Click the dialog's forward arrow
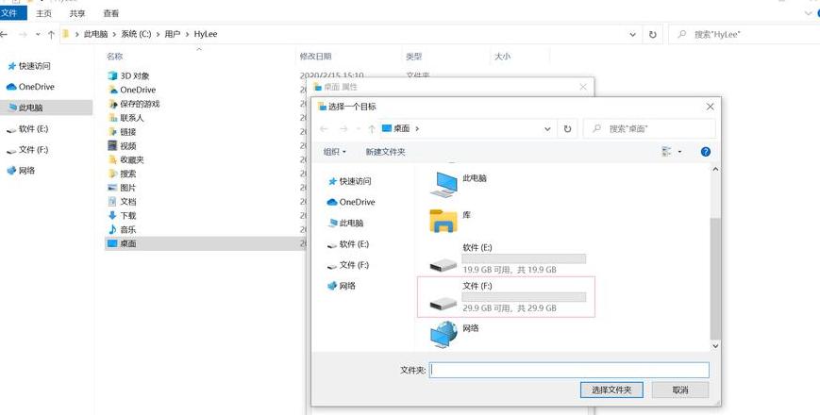 pos(343,128)
